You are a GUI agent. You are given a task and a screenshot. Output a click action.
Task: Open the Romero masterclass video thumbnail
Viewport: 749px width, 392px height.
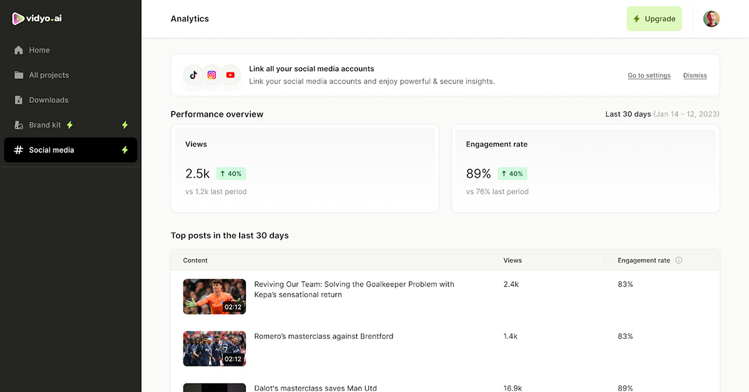tap(214, 348)
